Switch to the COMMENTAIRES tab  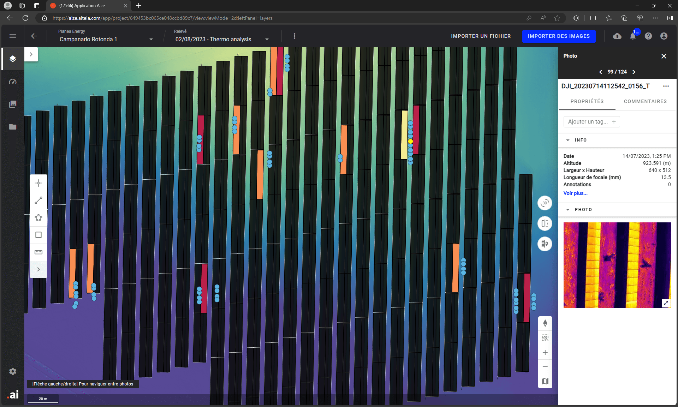[645, 101]
